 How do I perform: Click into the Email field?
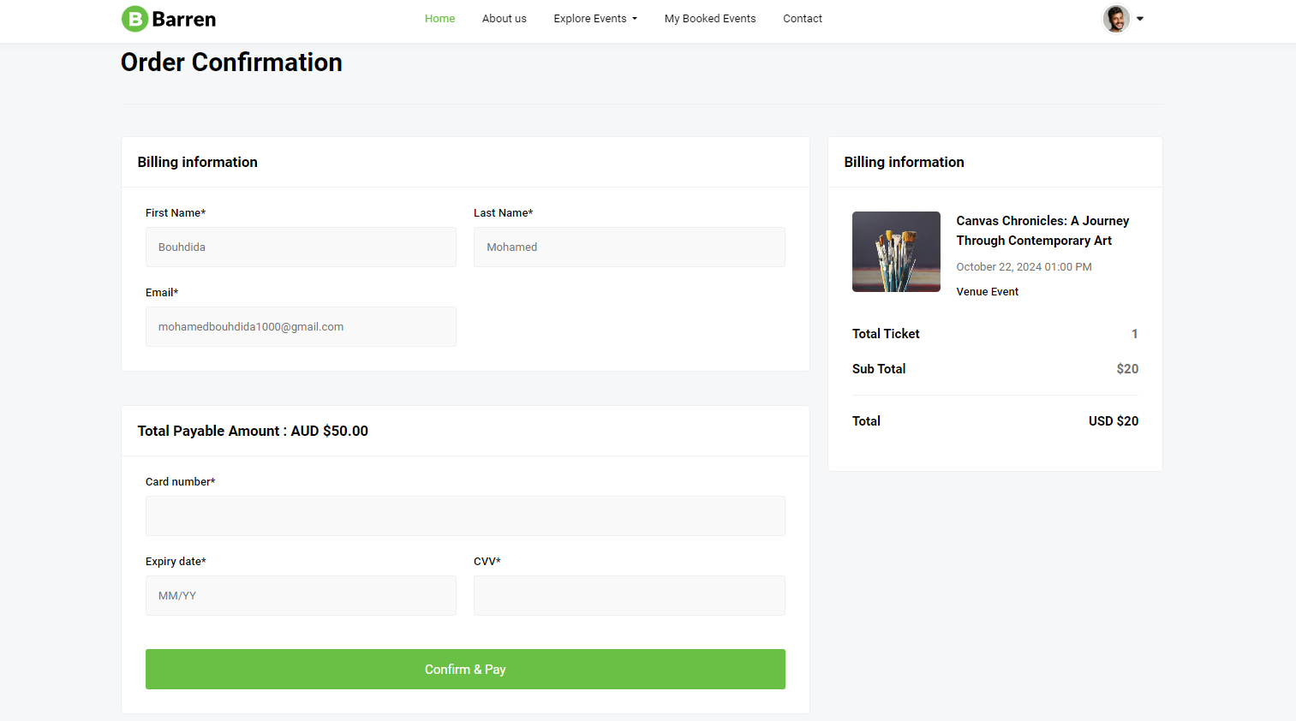click(x=301, y=326)
